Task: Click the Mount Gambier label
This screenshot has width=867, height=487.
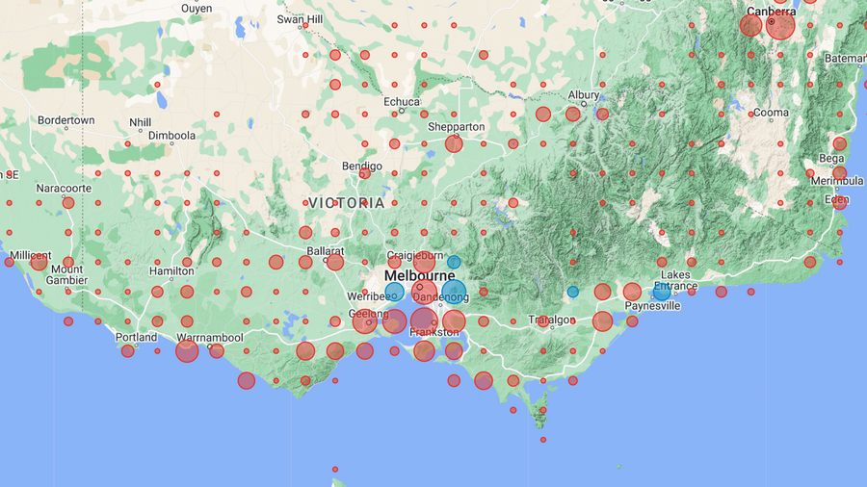Action: [66, 275]
